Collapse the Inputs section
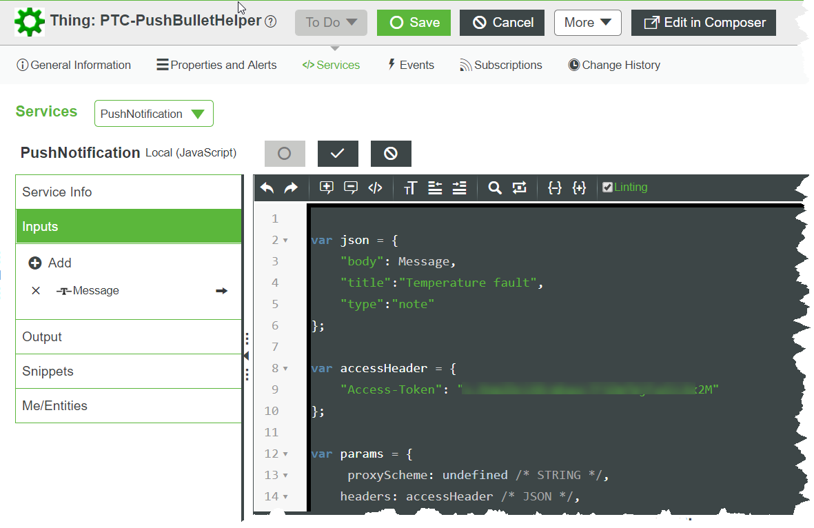This screenshot has width=814, height=528. click(x=129, y=226)
